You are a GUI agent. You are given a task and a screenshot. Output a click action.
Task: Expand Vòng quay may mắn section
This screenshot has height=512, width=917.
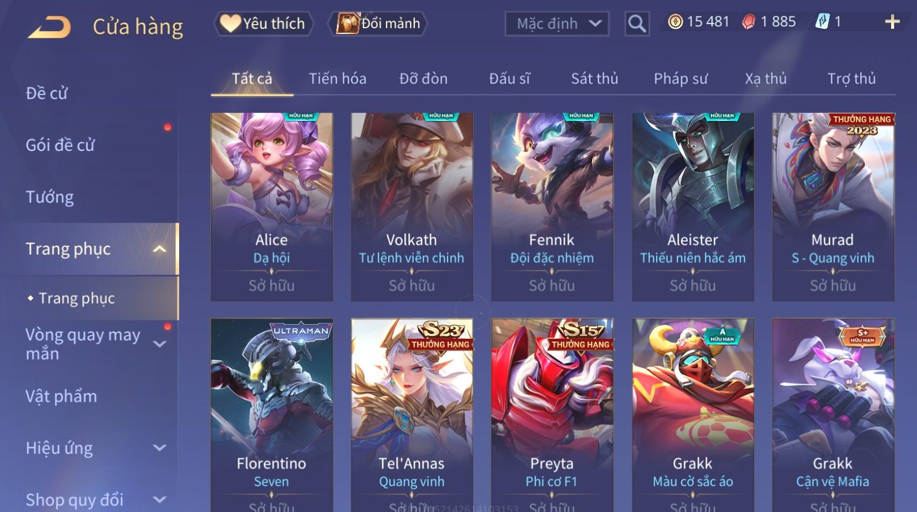tap(160, 344)
